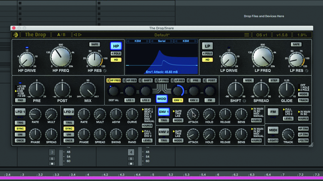Screen dimensions: 323x181
Task: Solo track 3 with S button
Action: tap(52, 159)
